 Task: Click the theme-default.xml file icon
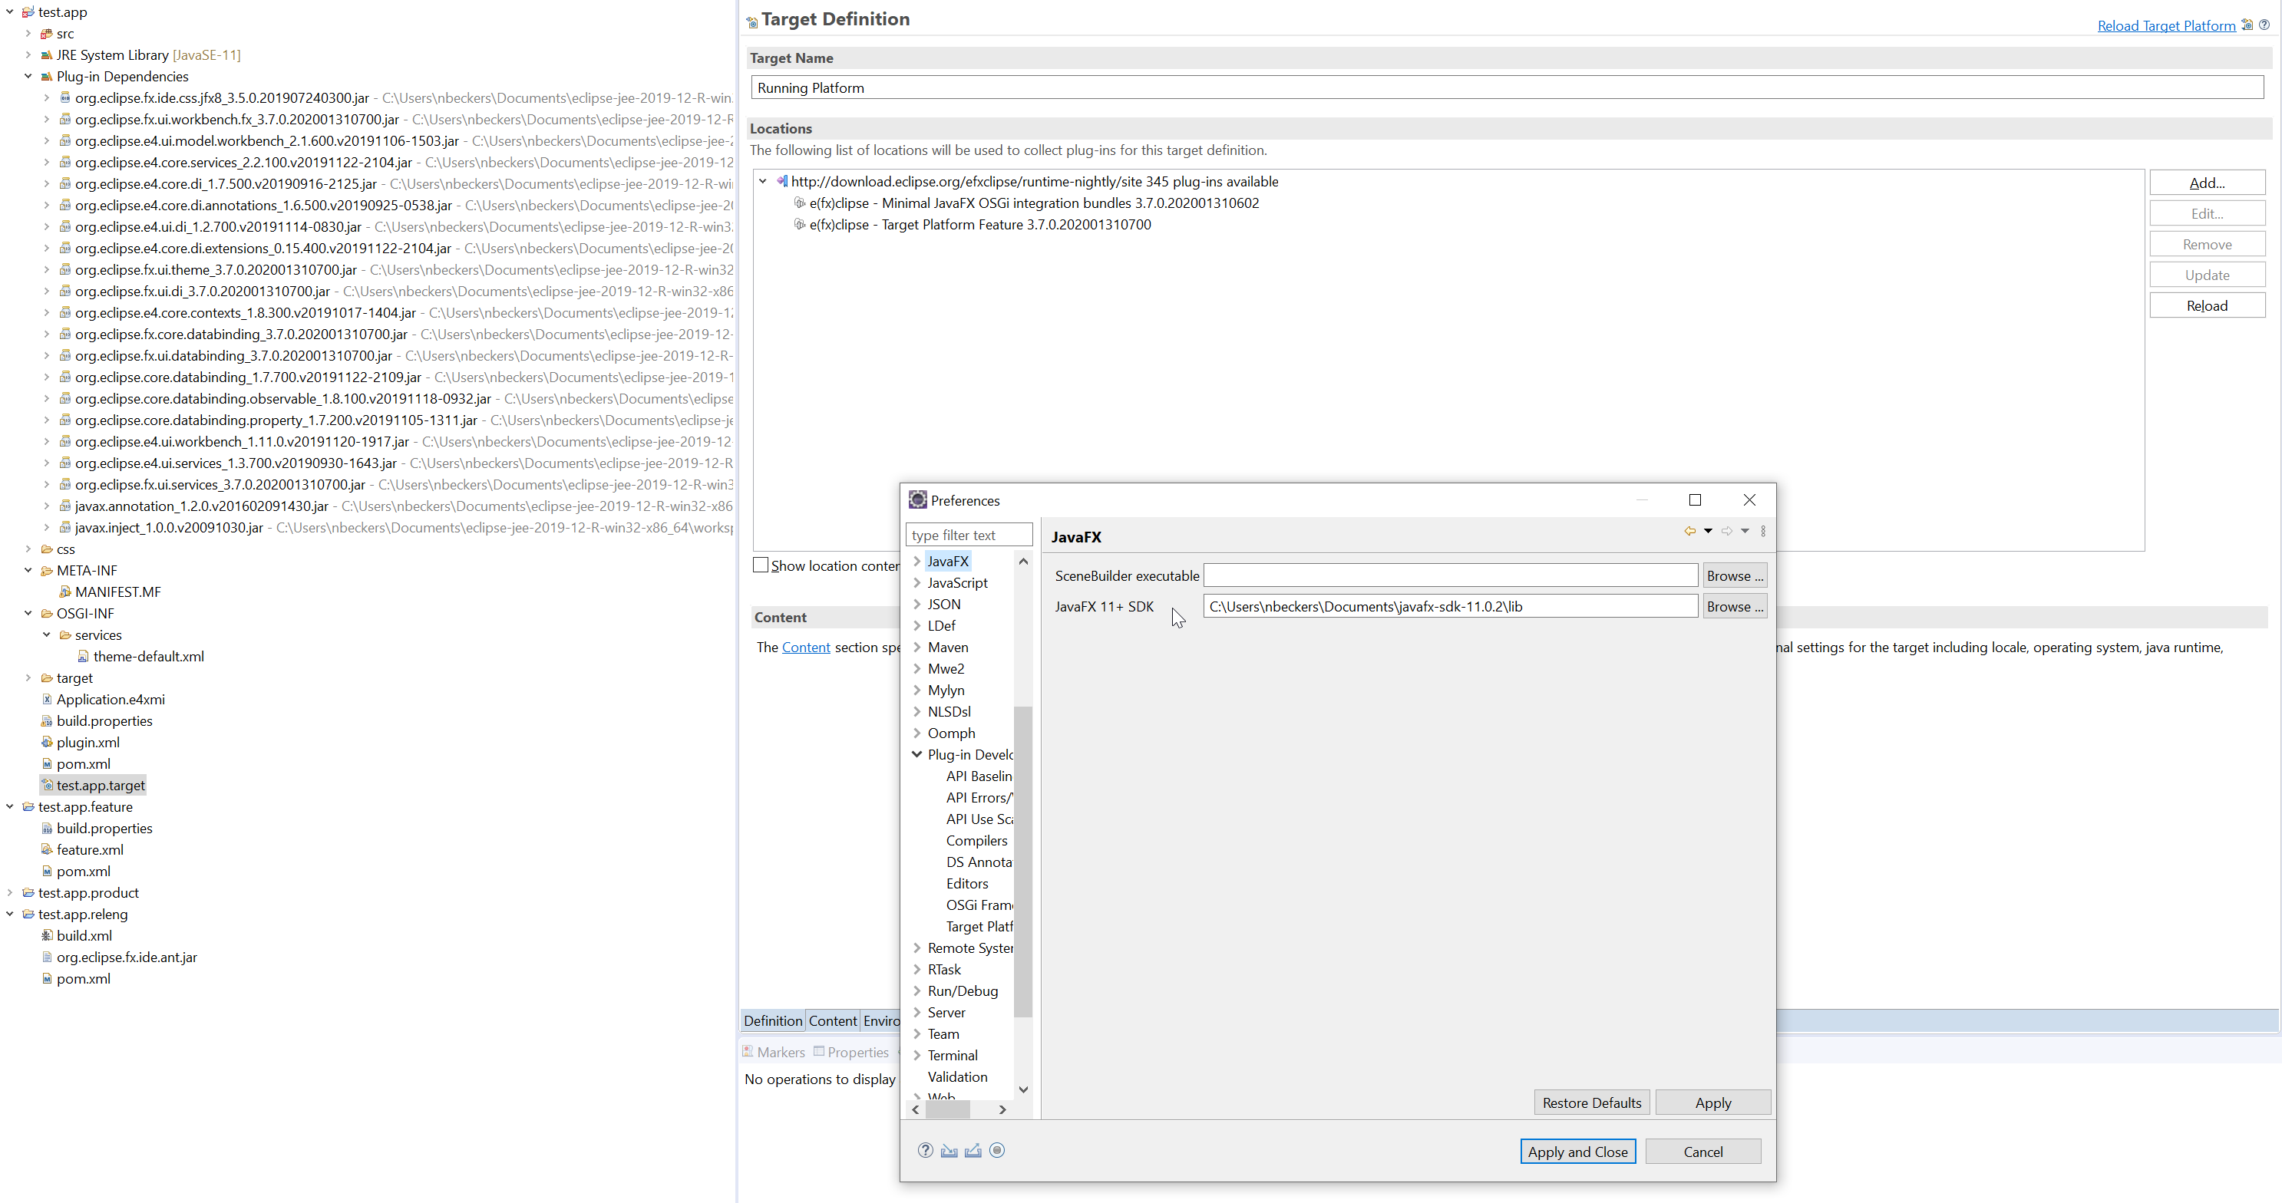click(82, 656)
